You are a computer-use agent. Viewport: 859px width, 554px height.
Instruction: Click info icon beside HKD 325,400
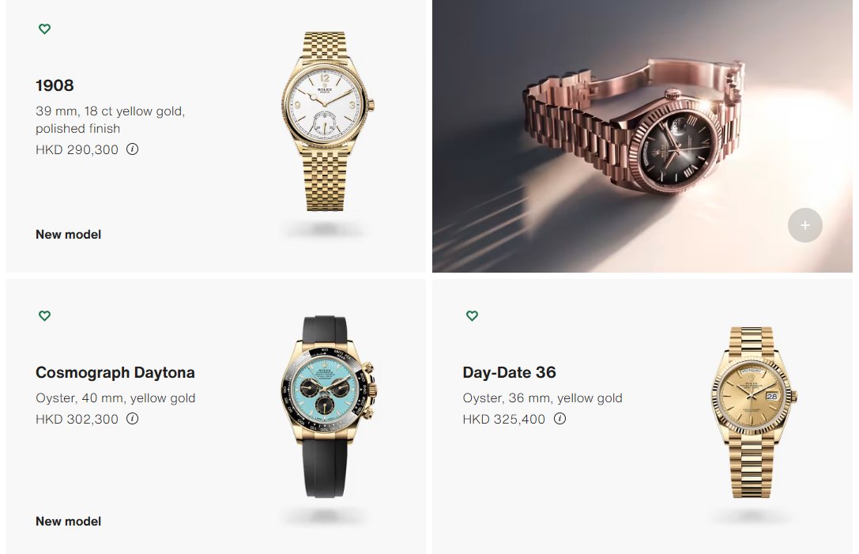[559, 419]
